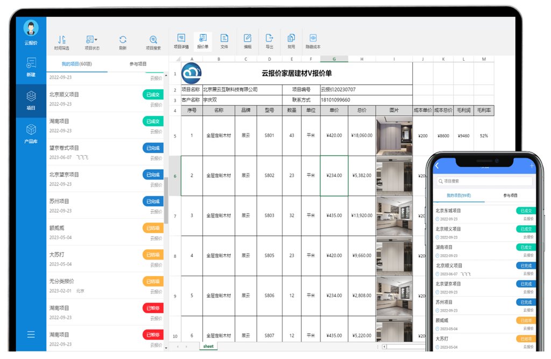The image size is (551, 359).
Task: Select the column G header
Action: [x=334, y=59]
